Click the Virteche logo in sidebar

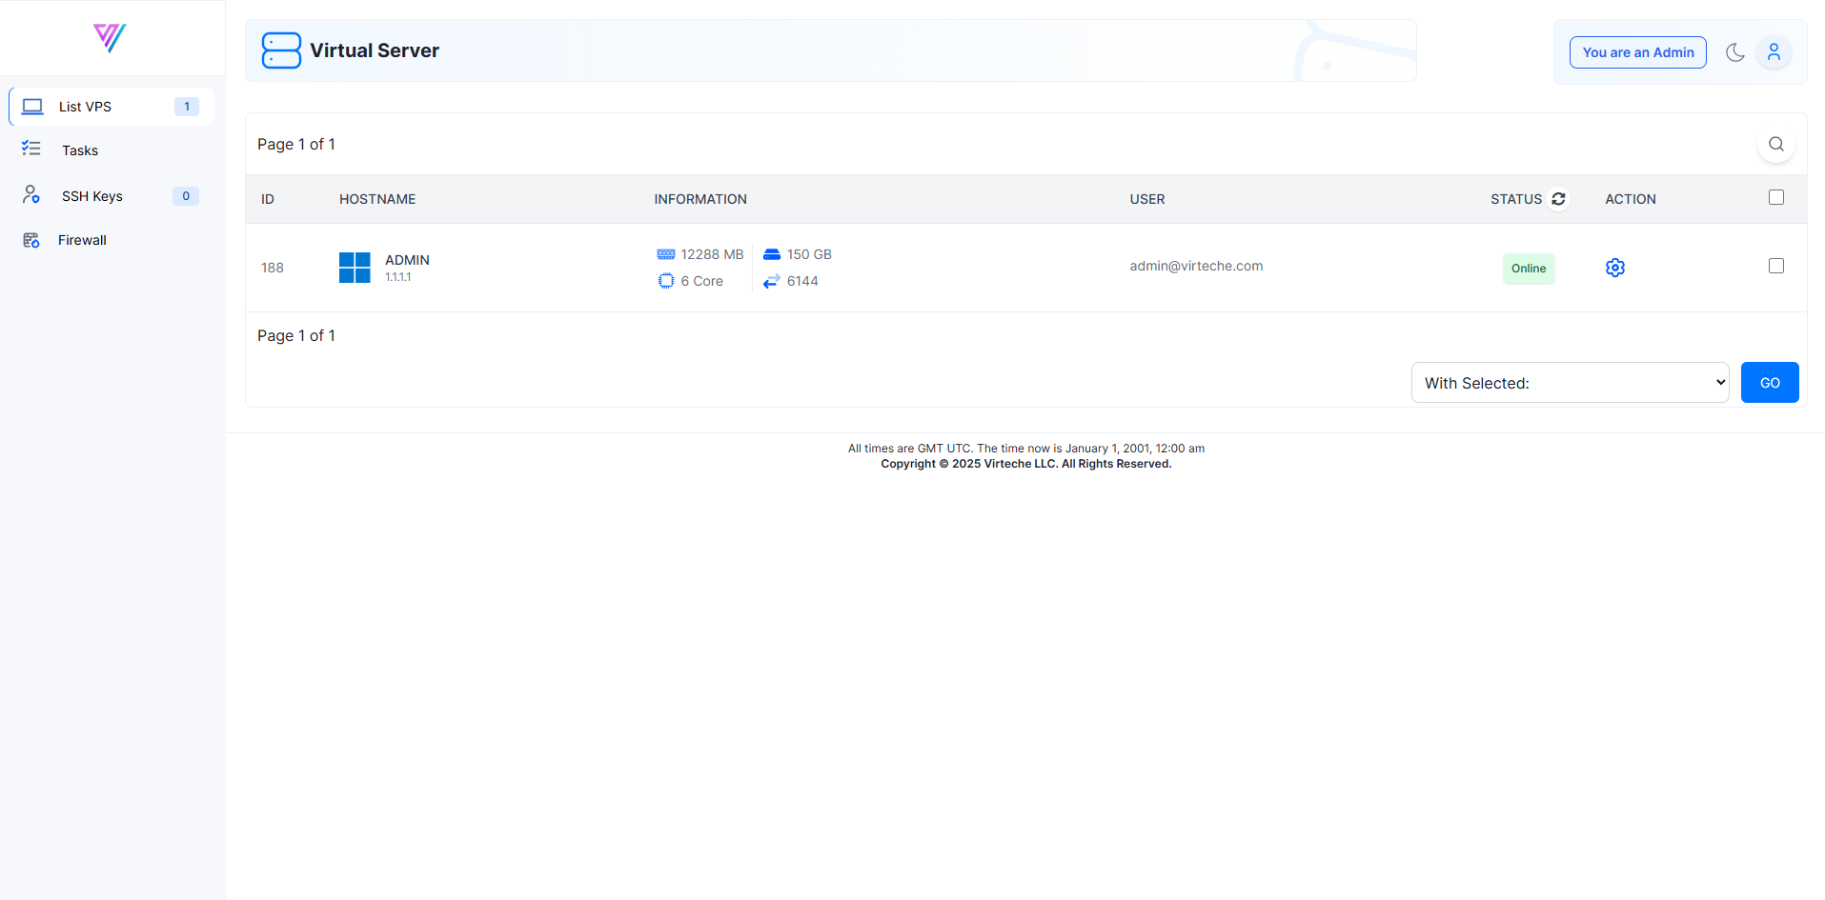(110, 38)
